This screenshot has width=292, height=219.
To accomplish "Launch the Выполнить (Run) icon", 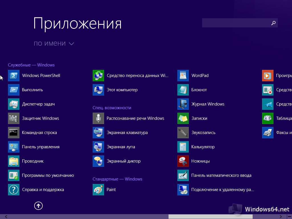I will pyautogui.click(x=14, y=90).
